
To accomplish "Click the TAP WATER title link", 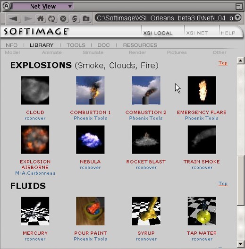I will click(202, 233).
